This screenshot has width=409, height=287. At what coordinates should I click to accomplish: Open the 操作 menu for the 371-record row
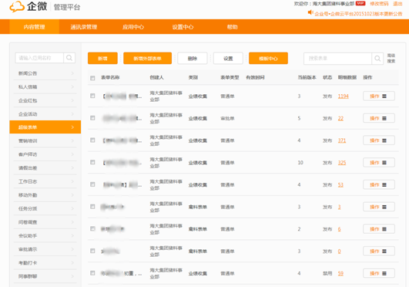(379, 140)
